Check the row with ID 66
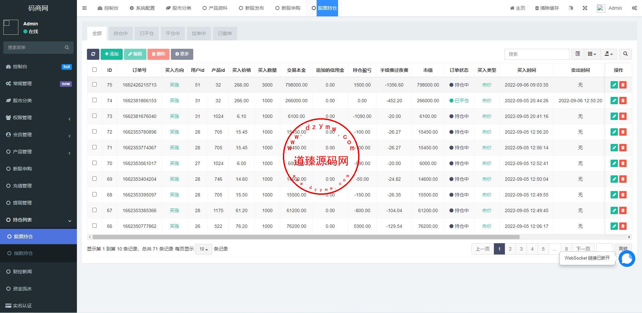Screen dimensions: 642x313 (x=94, y=226)
